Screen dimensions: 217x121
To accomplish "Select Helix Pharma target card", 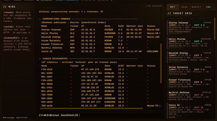I will coord(190,43).
